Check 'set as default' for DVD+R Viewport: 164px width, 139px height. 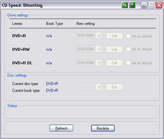pyautogui.click(x=128, y=36)
